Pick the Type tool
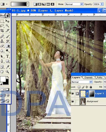This screenshot has height=132, width=106. pos(7,56)
